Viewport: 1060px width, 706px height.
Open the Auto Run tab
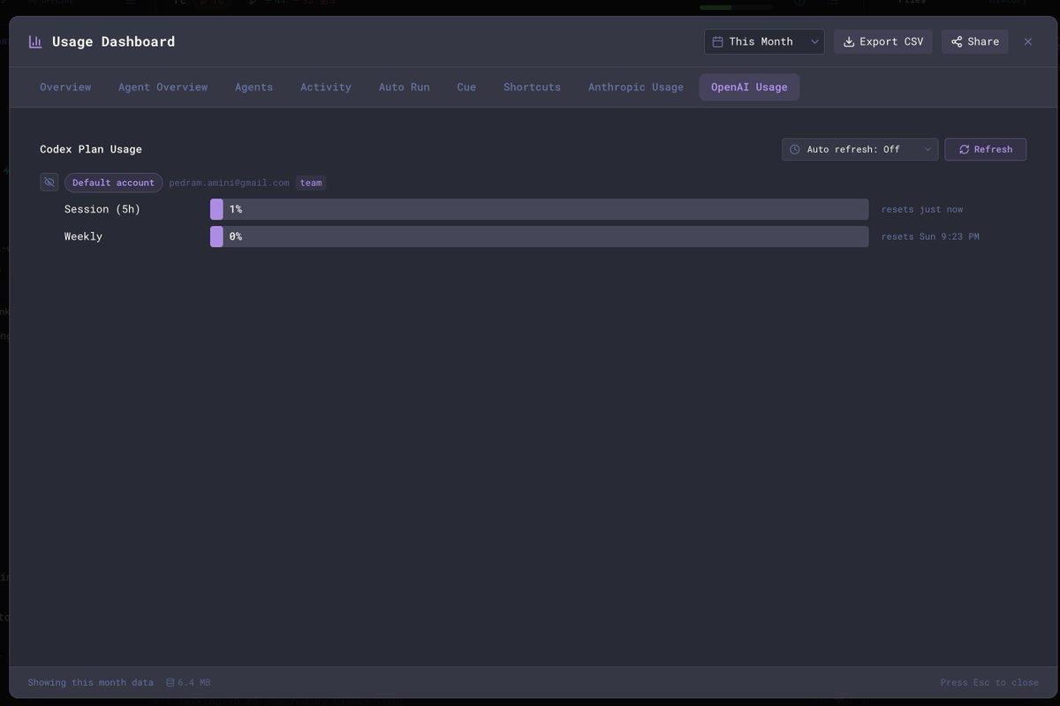click(405, 87)
